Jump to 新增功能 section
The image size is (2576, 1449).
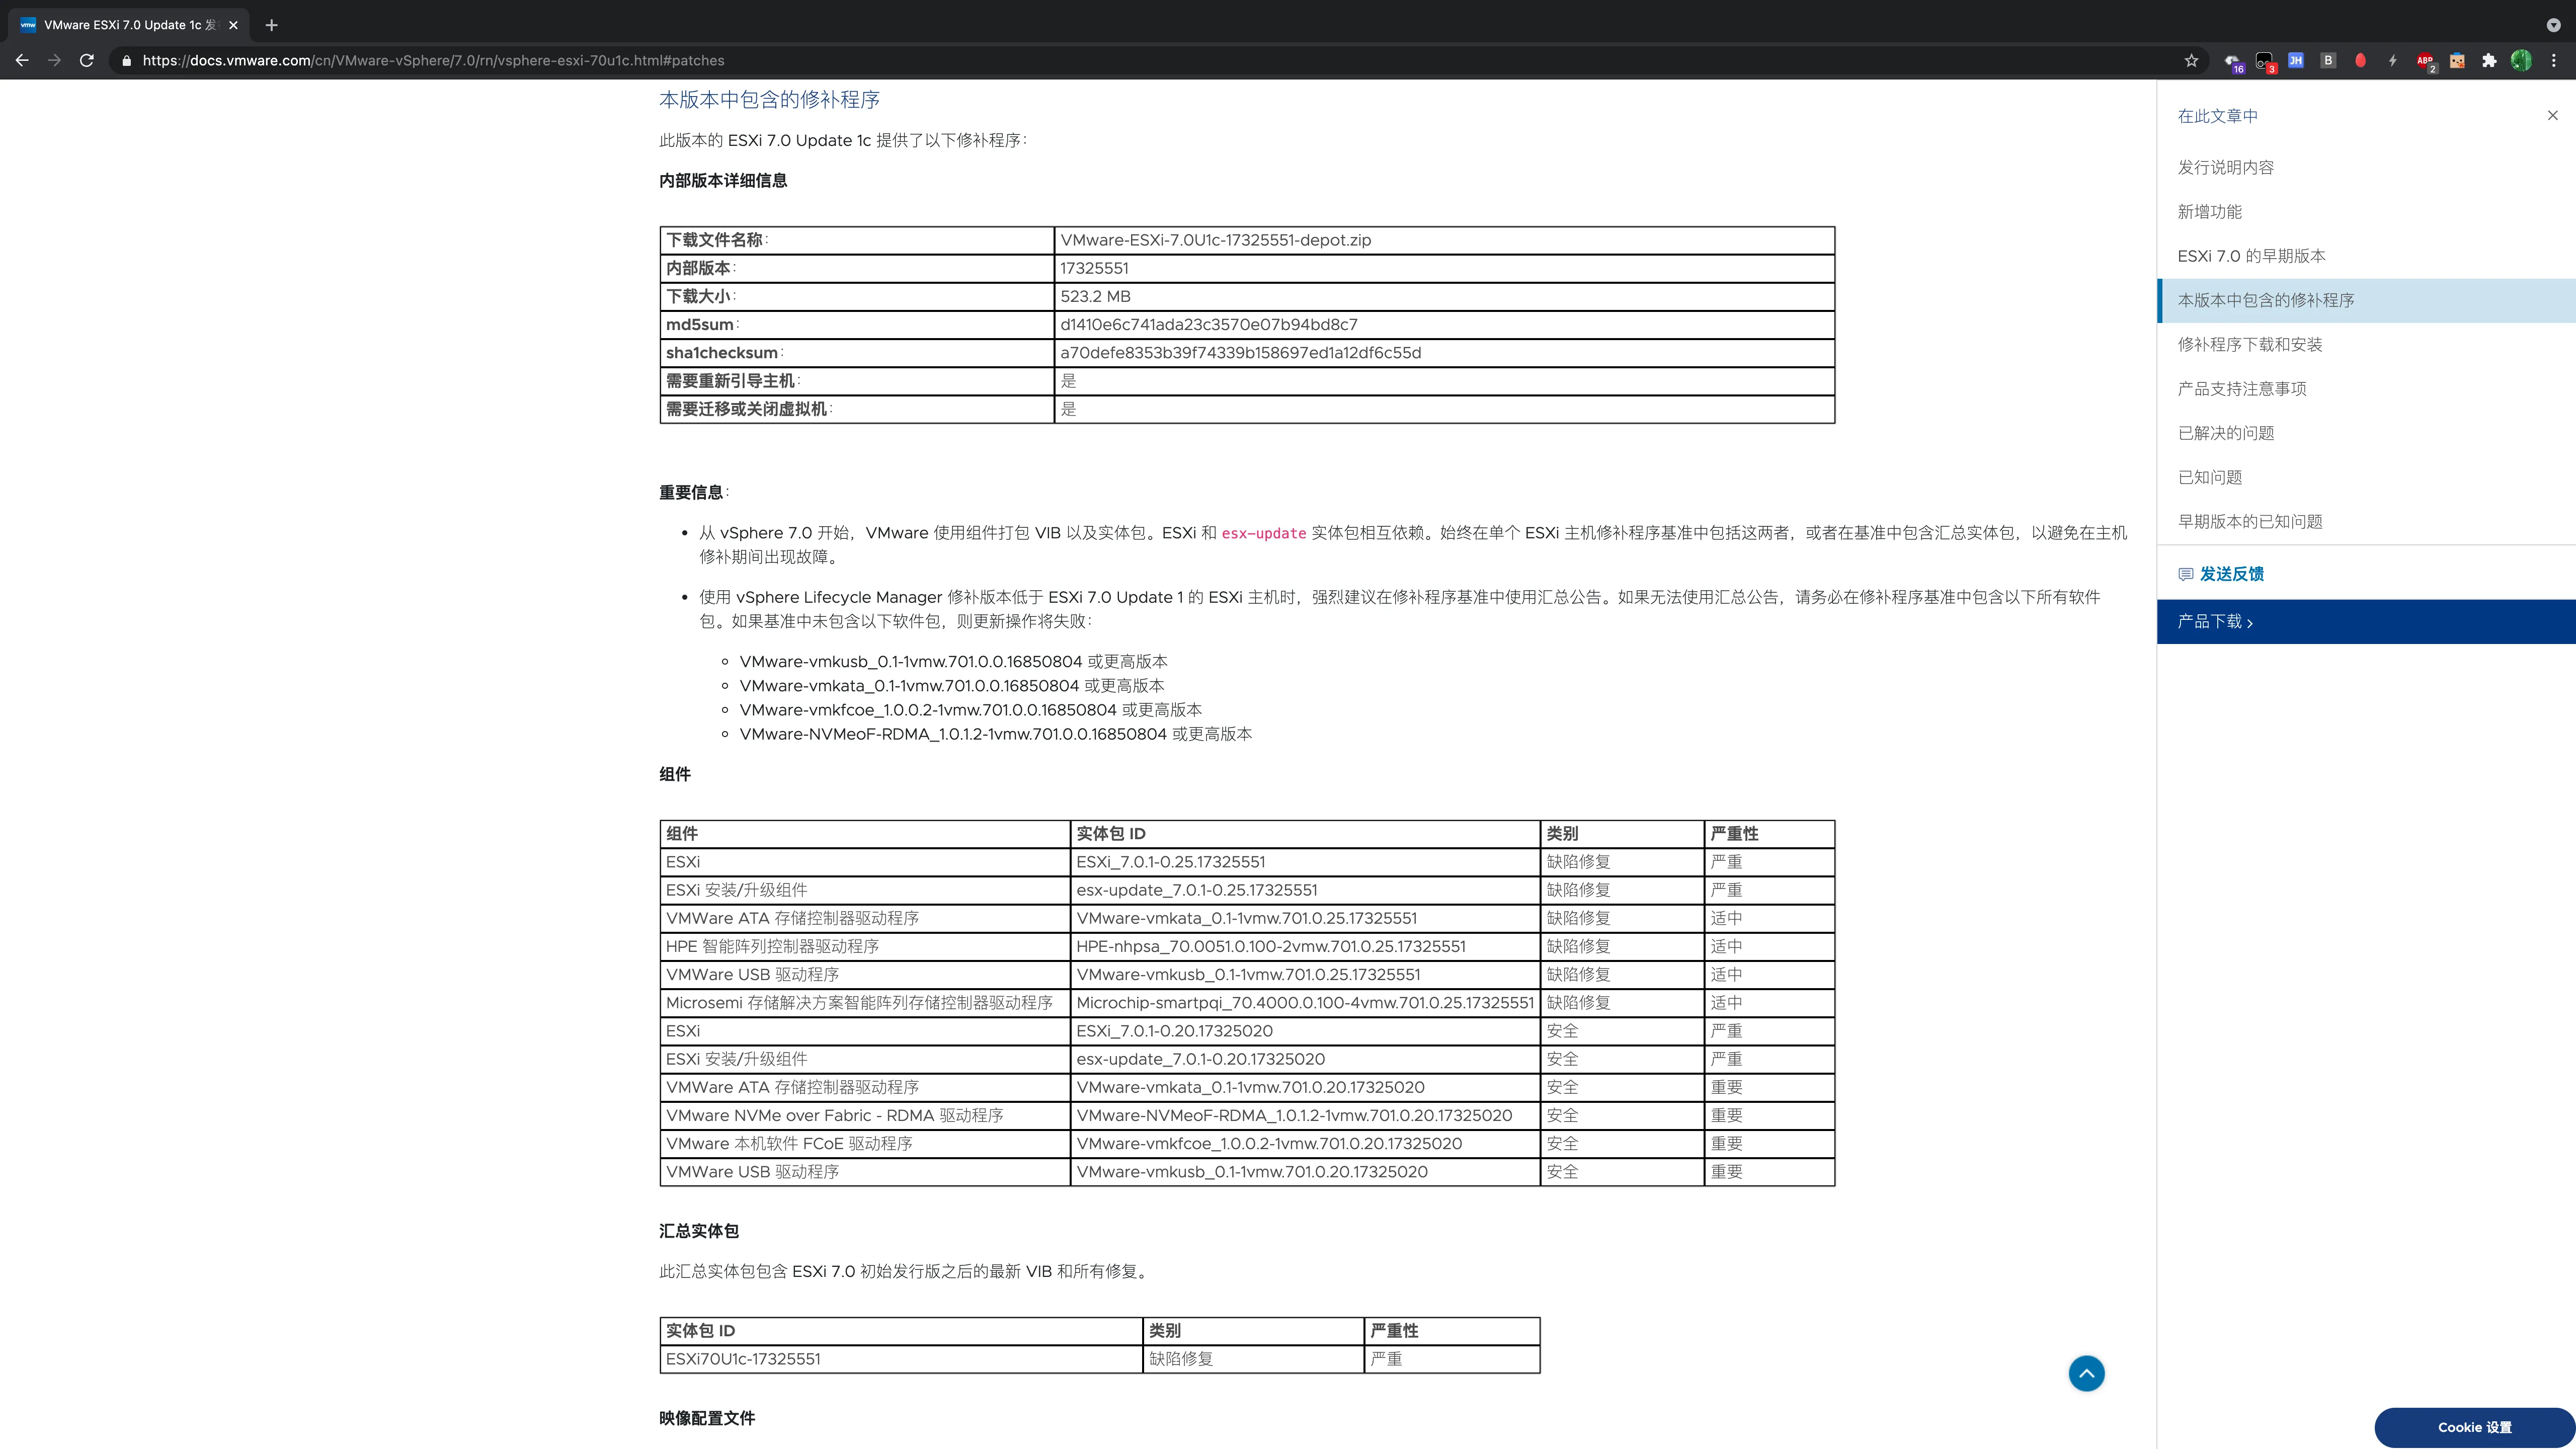point(2209,211)
